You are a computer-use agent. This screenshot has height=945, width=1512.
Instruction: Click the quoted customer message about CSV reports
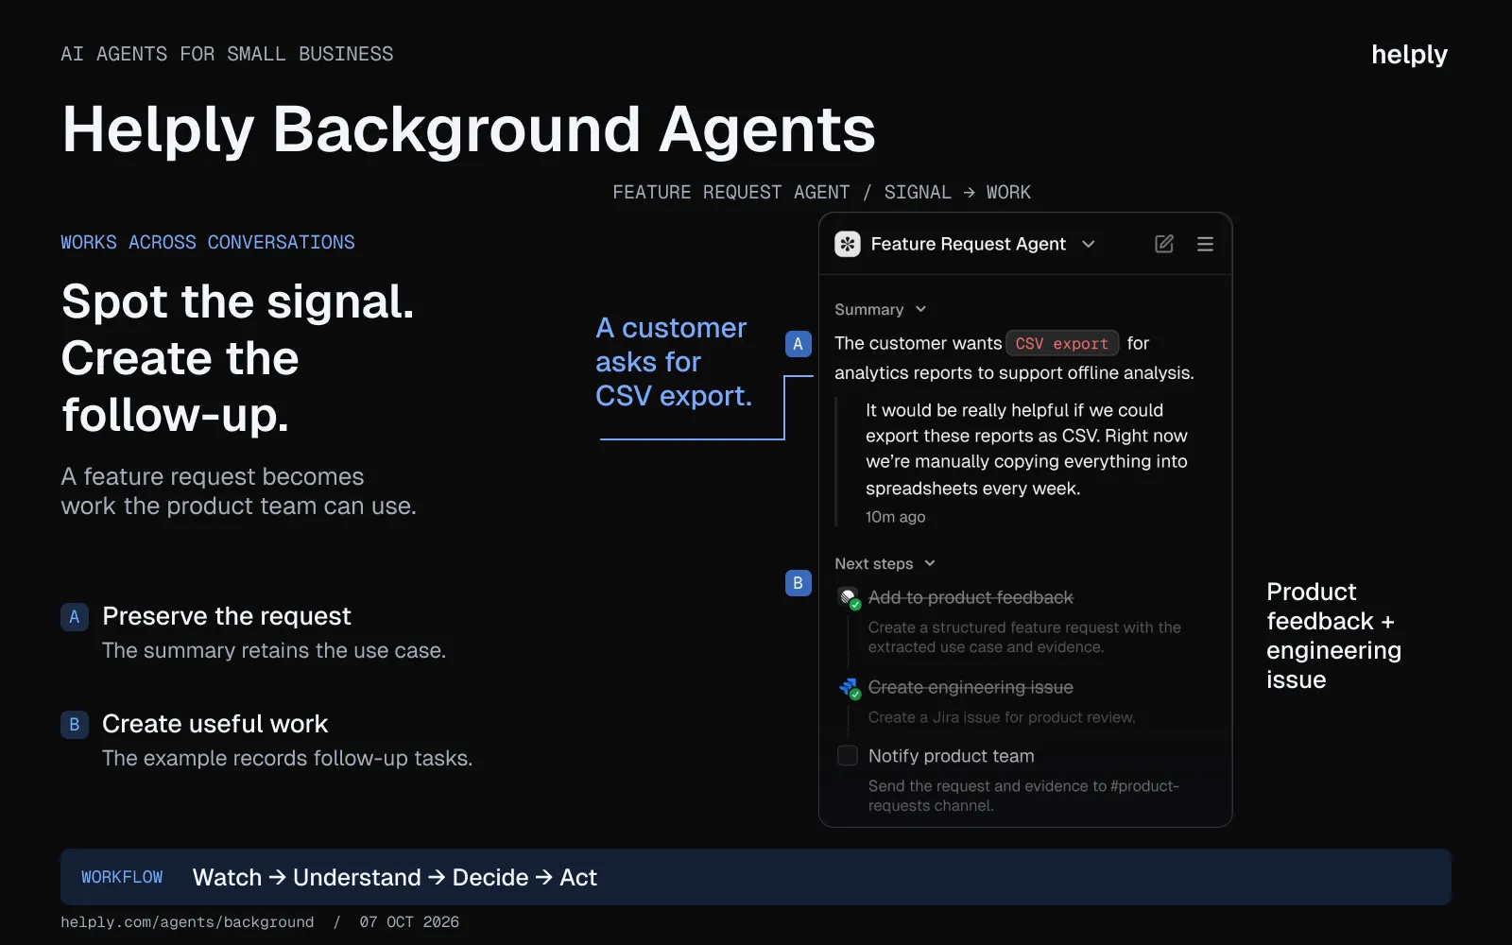click(x=1026, y=449)
